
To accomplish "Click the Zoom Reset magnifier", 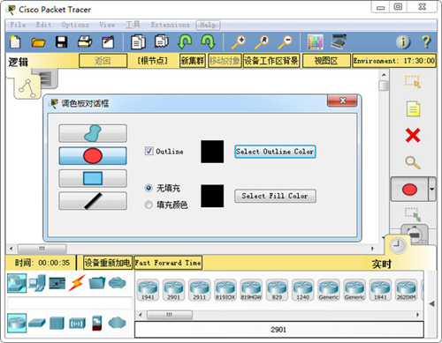I will tap(262, 42).
